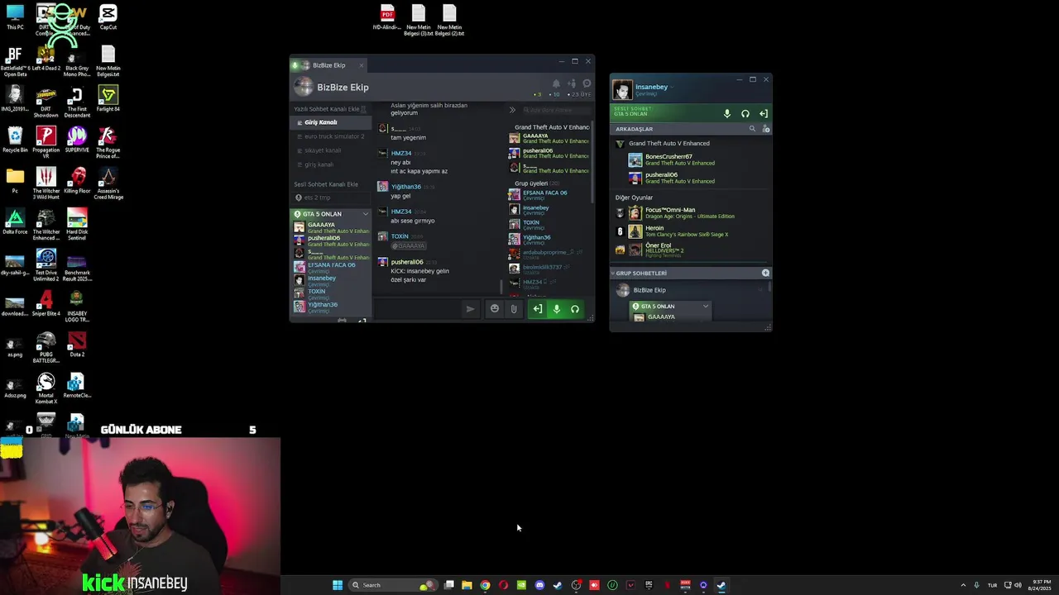Collapse member list with double chevron
The image size is (1059, 595).
pyautogui.click(x=512, y=110)
